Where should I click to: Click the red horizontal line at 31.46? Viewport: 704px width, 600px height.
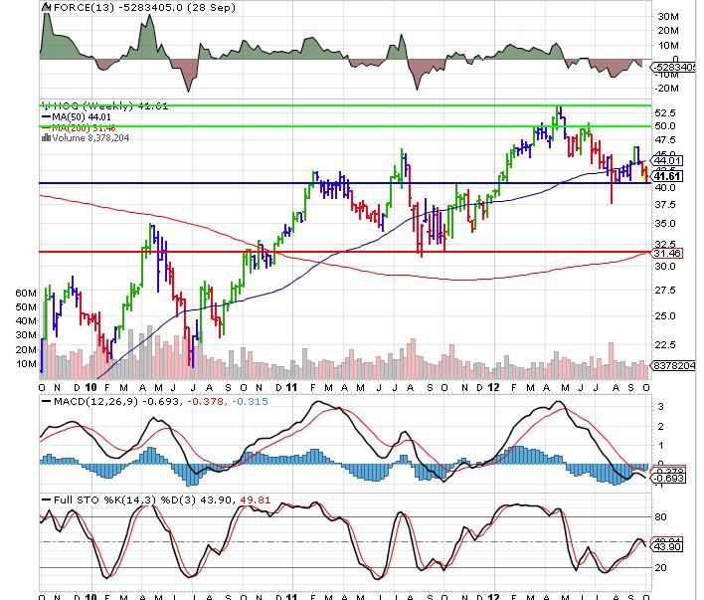pyautogui.click(x=345, y=252)
